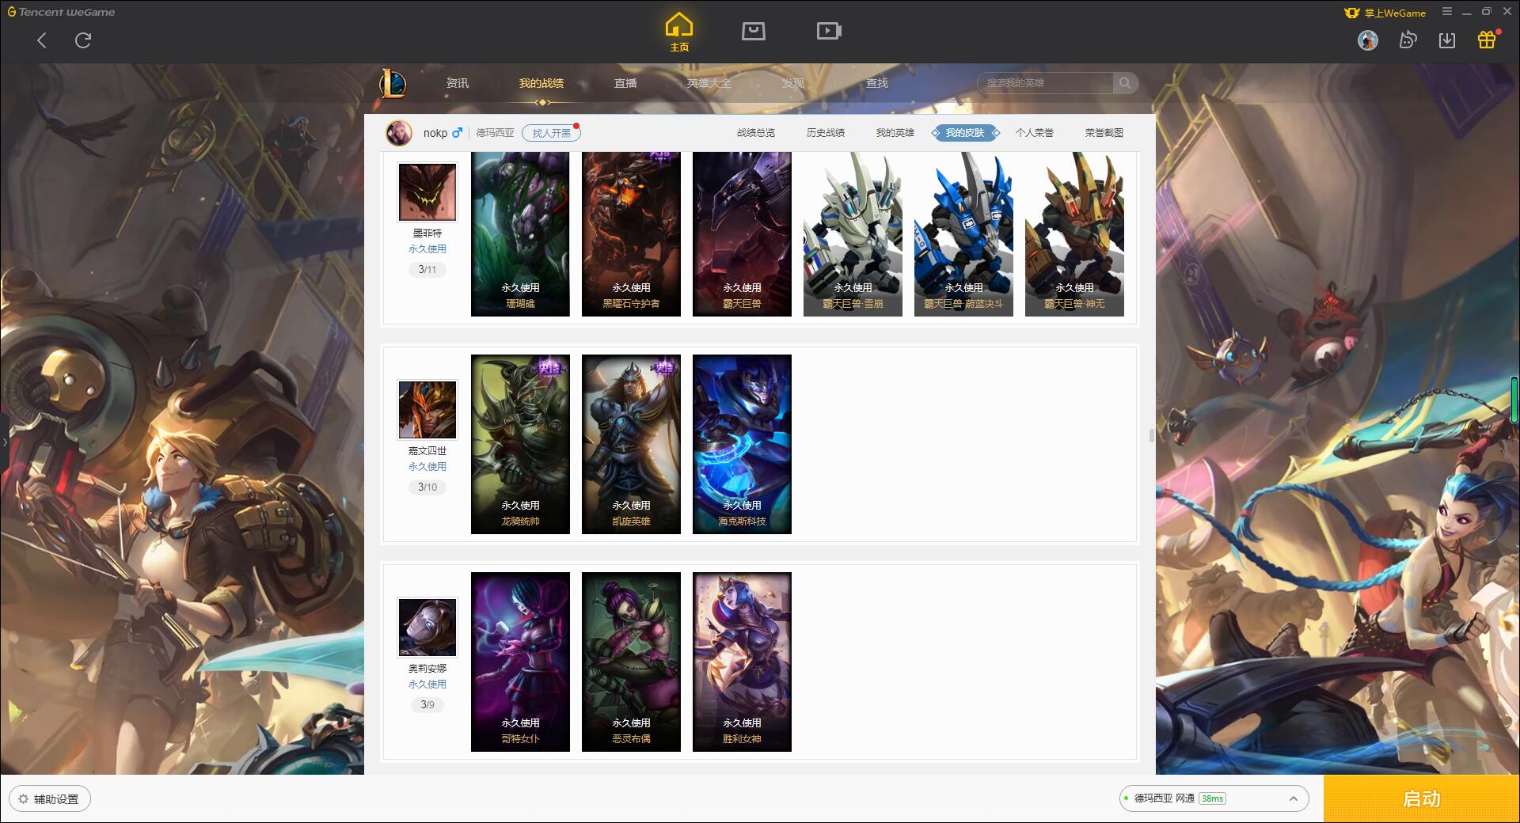
Task: Open the 我的英雄 sub-tab
Action: point(895,133)
